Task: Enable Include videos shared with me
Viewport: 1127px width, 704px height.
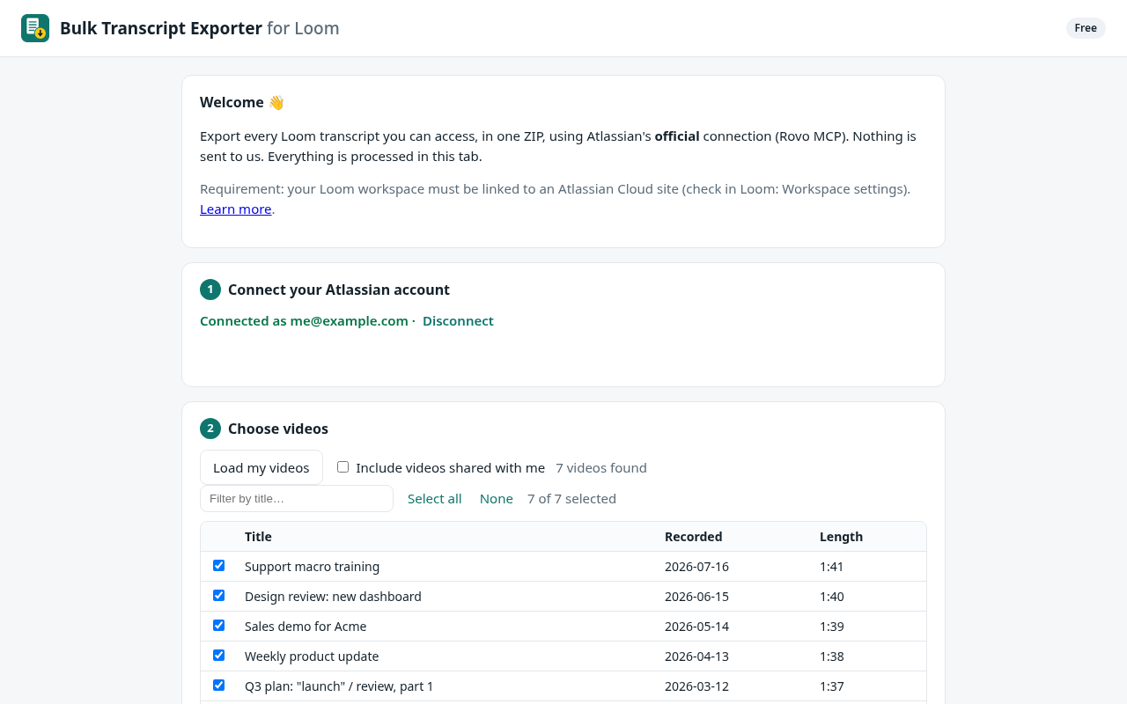Action: click(x=343, y=467)
